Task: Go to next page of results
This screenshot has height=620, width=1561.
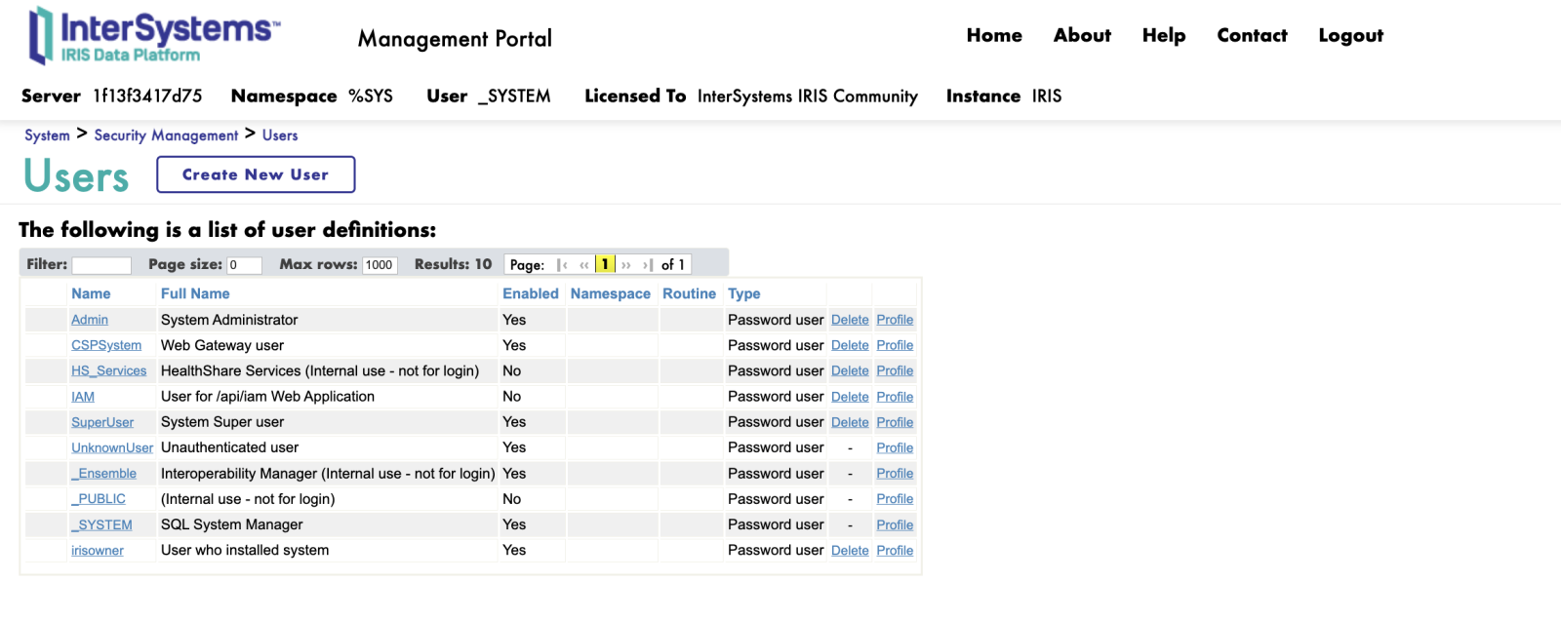Action: click(x=626, y=265)
